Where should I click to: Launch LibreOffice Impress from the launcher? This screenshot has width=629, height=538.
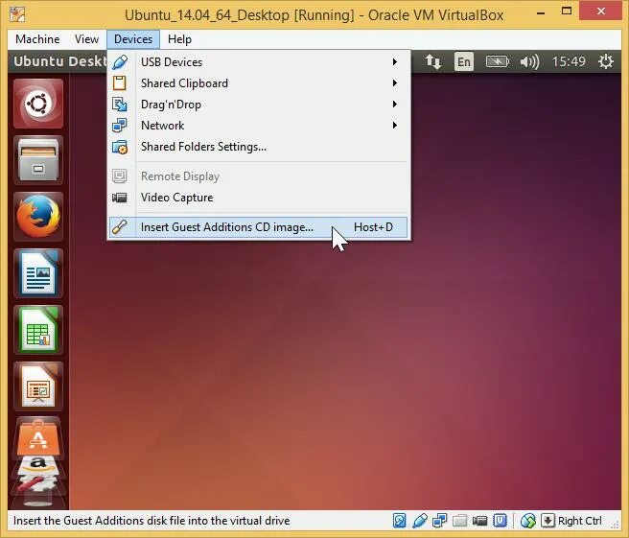[x=38, y=386]
